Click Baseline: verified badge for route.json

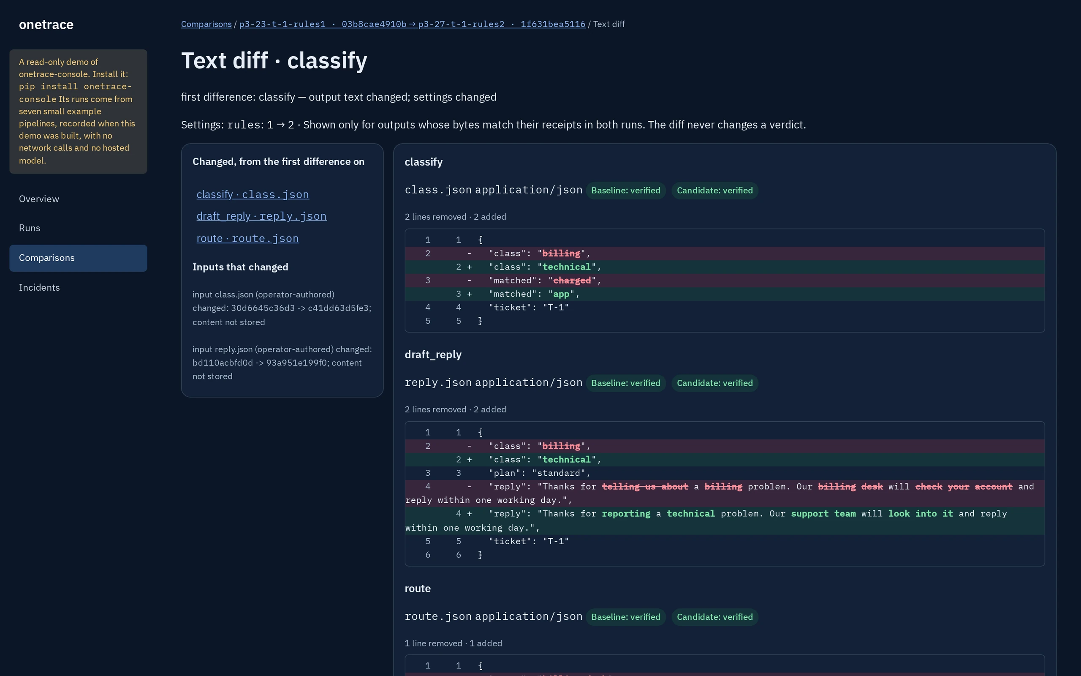click(625, 617)
